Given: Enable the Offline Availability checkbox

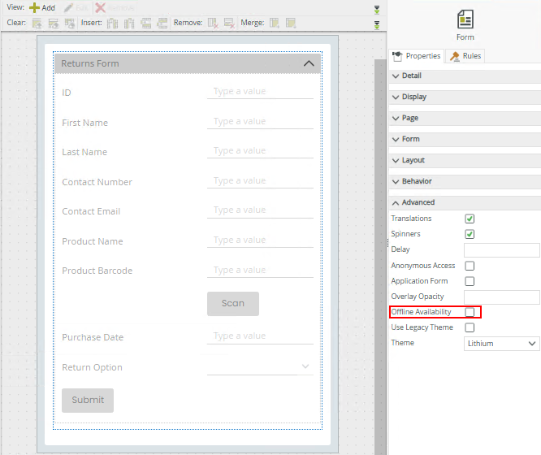Looking at the screenshot, I should 470,312.
